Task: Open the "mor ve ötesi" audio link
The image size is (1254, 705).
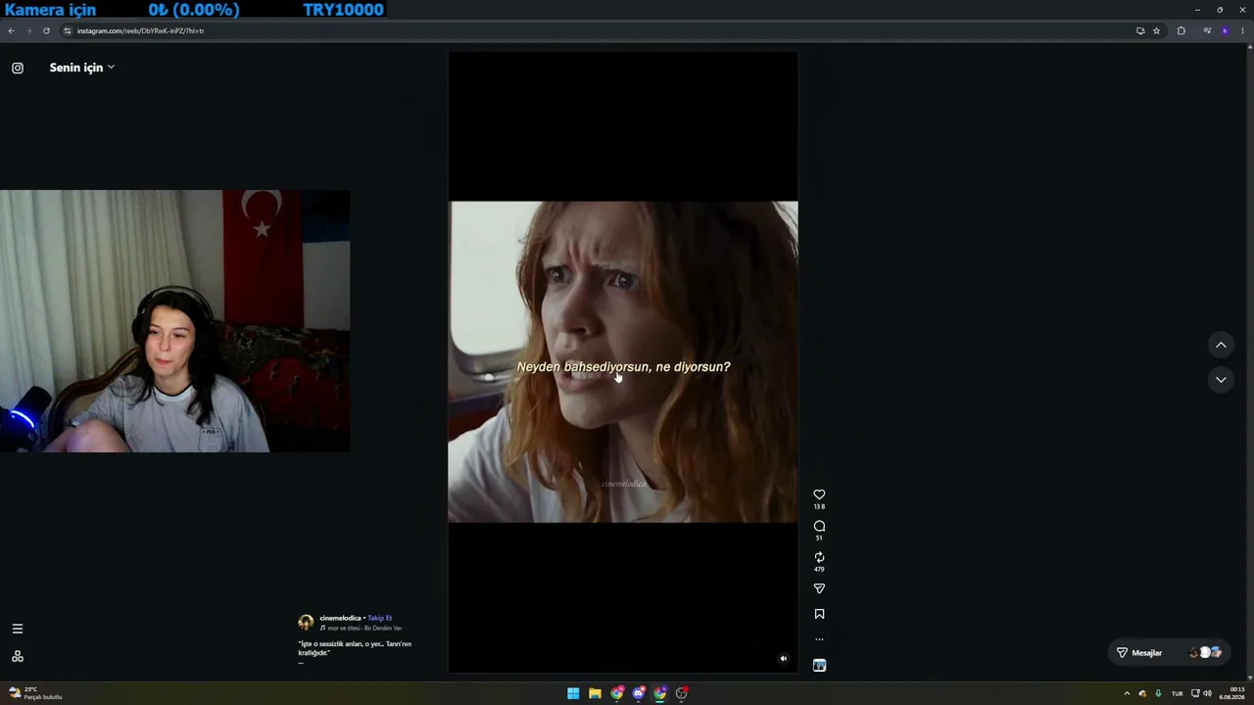Action: click(x=364, y=628)
